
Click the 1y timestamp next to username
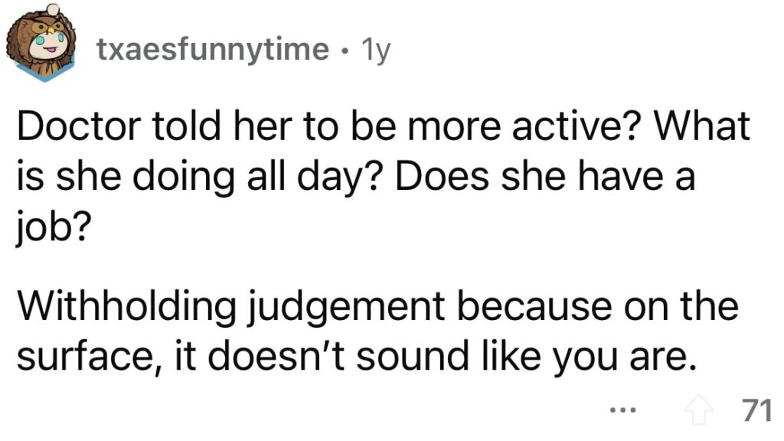pos(375,51)
